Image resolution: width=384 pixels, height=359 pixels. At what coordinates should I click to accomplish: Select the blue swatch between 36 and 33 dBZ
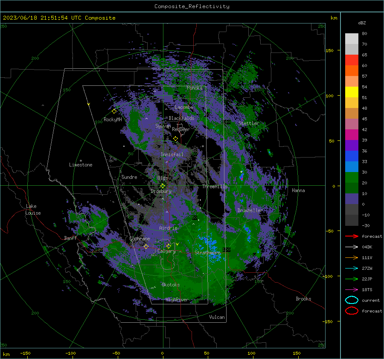[352, 156]
